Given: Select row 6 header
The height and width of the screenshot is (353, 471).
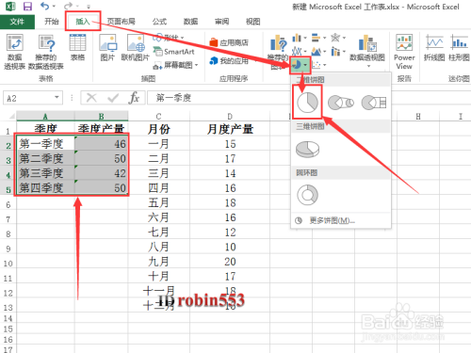Looking at the screenshot, I should pyautogui.click(x=8, y=205).
